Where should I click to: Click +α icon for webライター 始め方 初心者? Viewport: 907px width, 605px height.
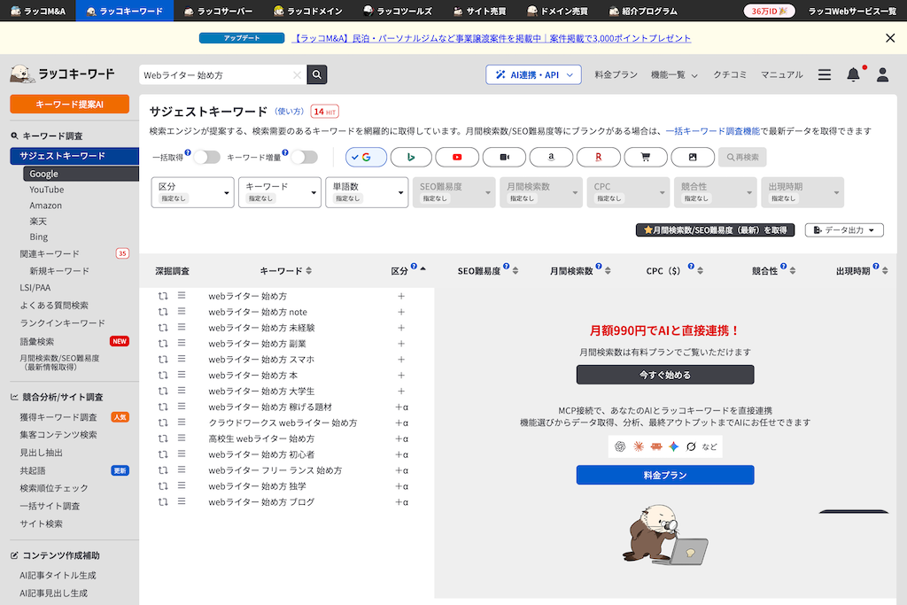(x=401, y=454)
